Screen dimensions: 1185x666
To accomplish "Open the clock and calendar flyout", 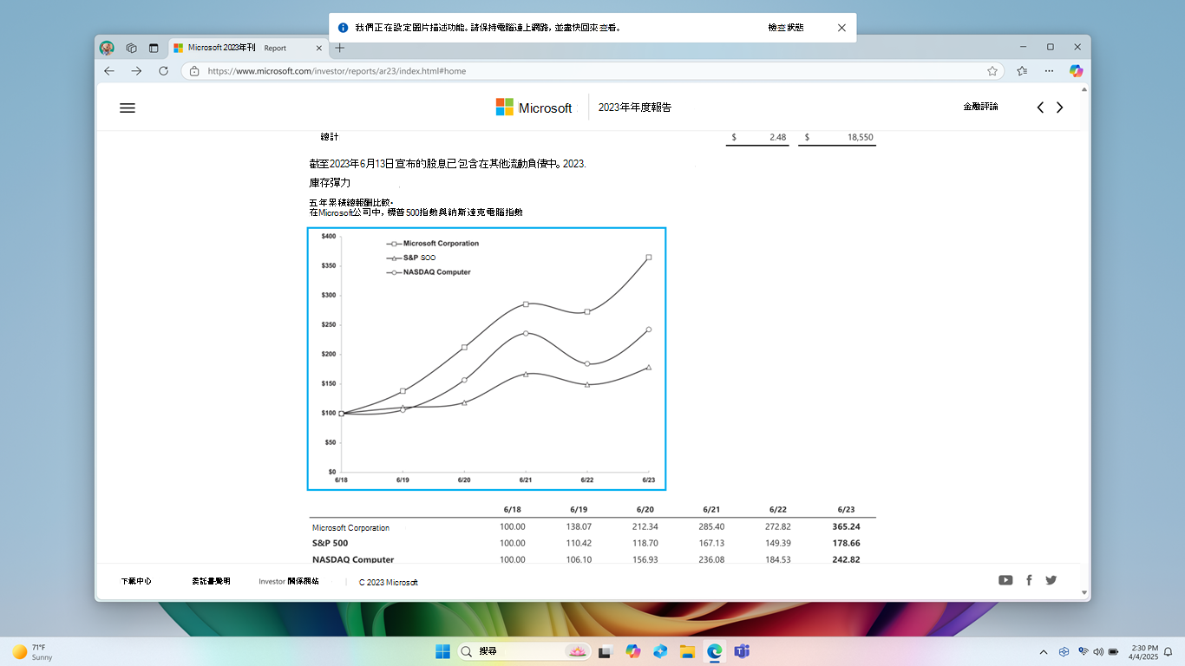I will pos(1144,652).
